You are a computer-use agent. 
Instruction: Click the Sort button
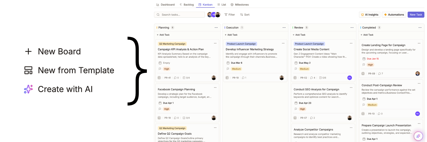(x=245, y=14)
